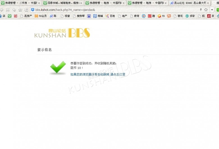Click the lightning bolt icon in the address bar

pyautogui.click(x=201, y=10)
